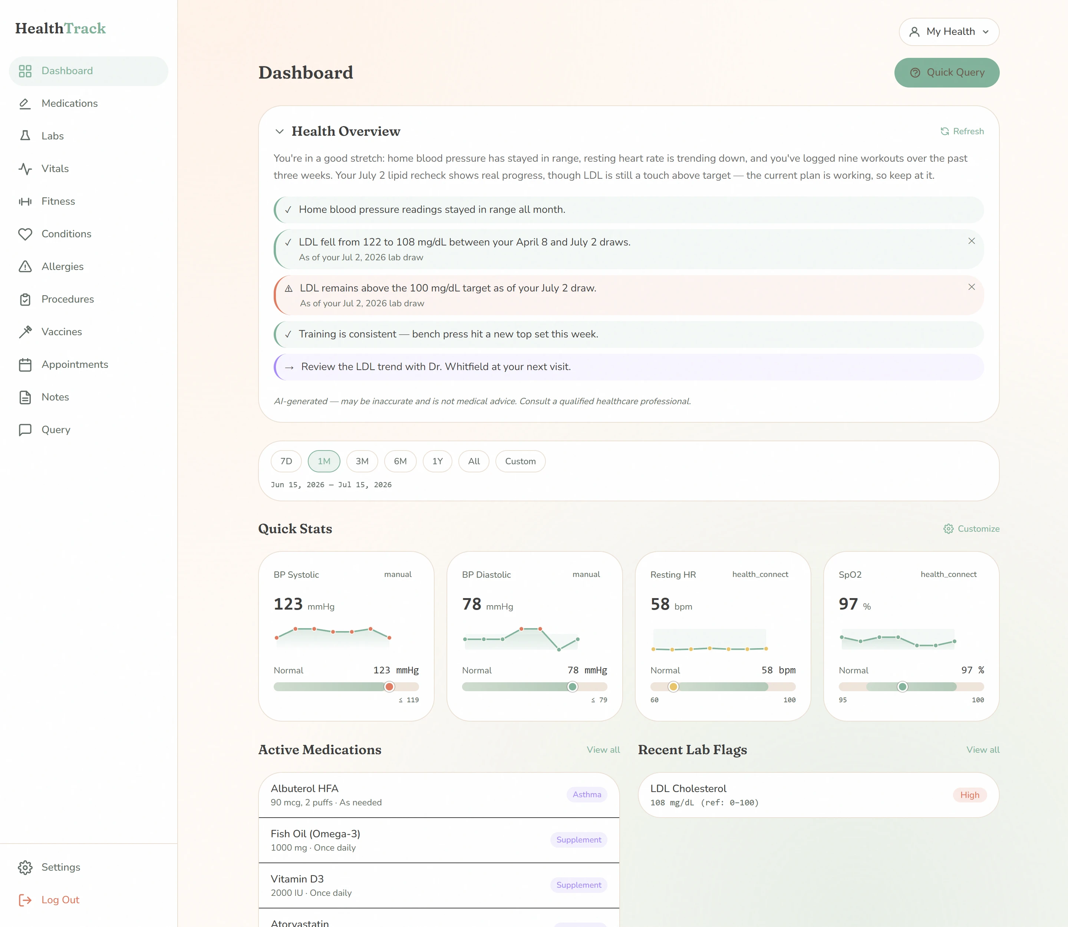Click the Customize gear icon in Quick Stats

pyautogui.click(x=948, y=529)
